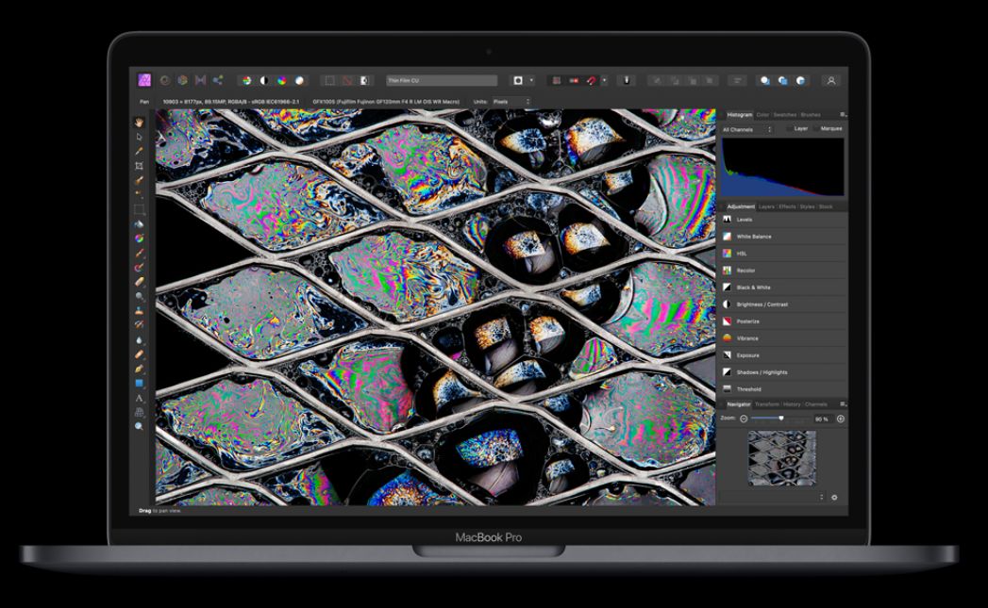
Task: Select the Move tool arrow
Action: click(x=139, y=136)
